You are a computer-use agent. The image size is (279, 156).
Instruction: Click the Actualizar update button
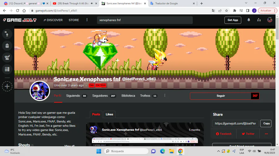268,10
